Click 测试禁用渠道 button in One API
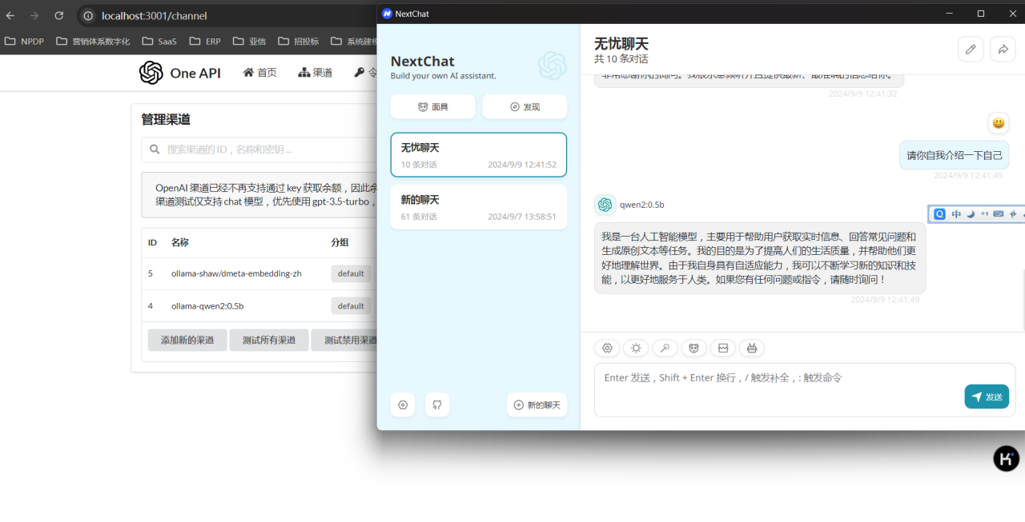Image resolution: width=1025 pixels, height=522 pixels. pyautogui.click(x=345, y=341)
